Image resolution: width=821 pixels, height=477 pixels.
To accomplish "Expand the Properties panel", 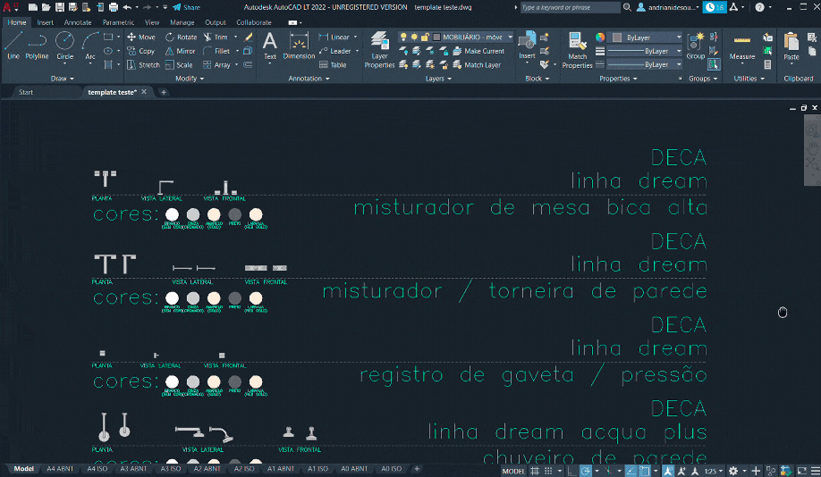I will (x=618, y=79).
